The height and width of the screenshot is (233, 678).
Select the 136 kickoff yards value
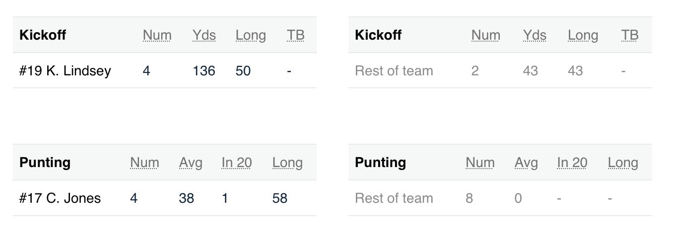[204, 71]
